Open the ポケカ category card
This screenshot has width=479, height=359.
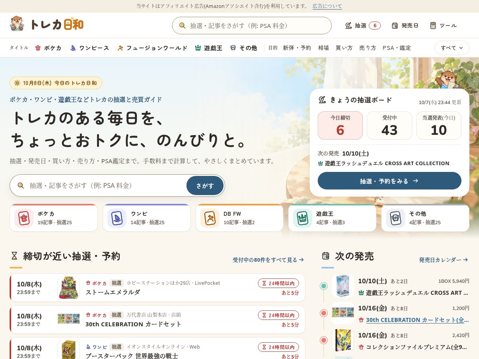coord(53,218)
